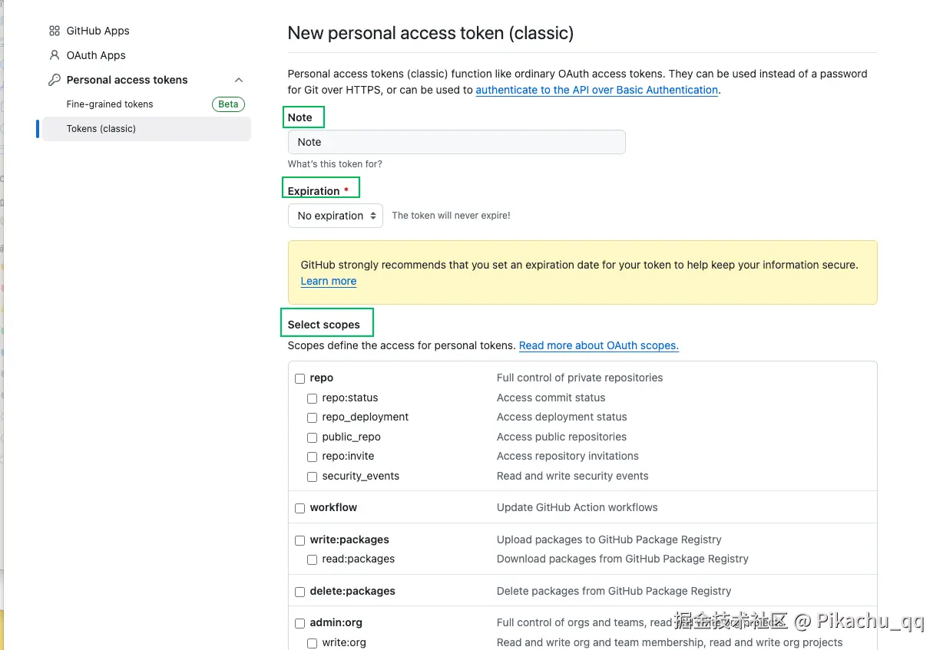Click the OAuth Apps person icon
The image size is (943, 650).
[x=54, y=55]
